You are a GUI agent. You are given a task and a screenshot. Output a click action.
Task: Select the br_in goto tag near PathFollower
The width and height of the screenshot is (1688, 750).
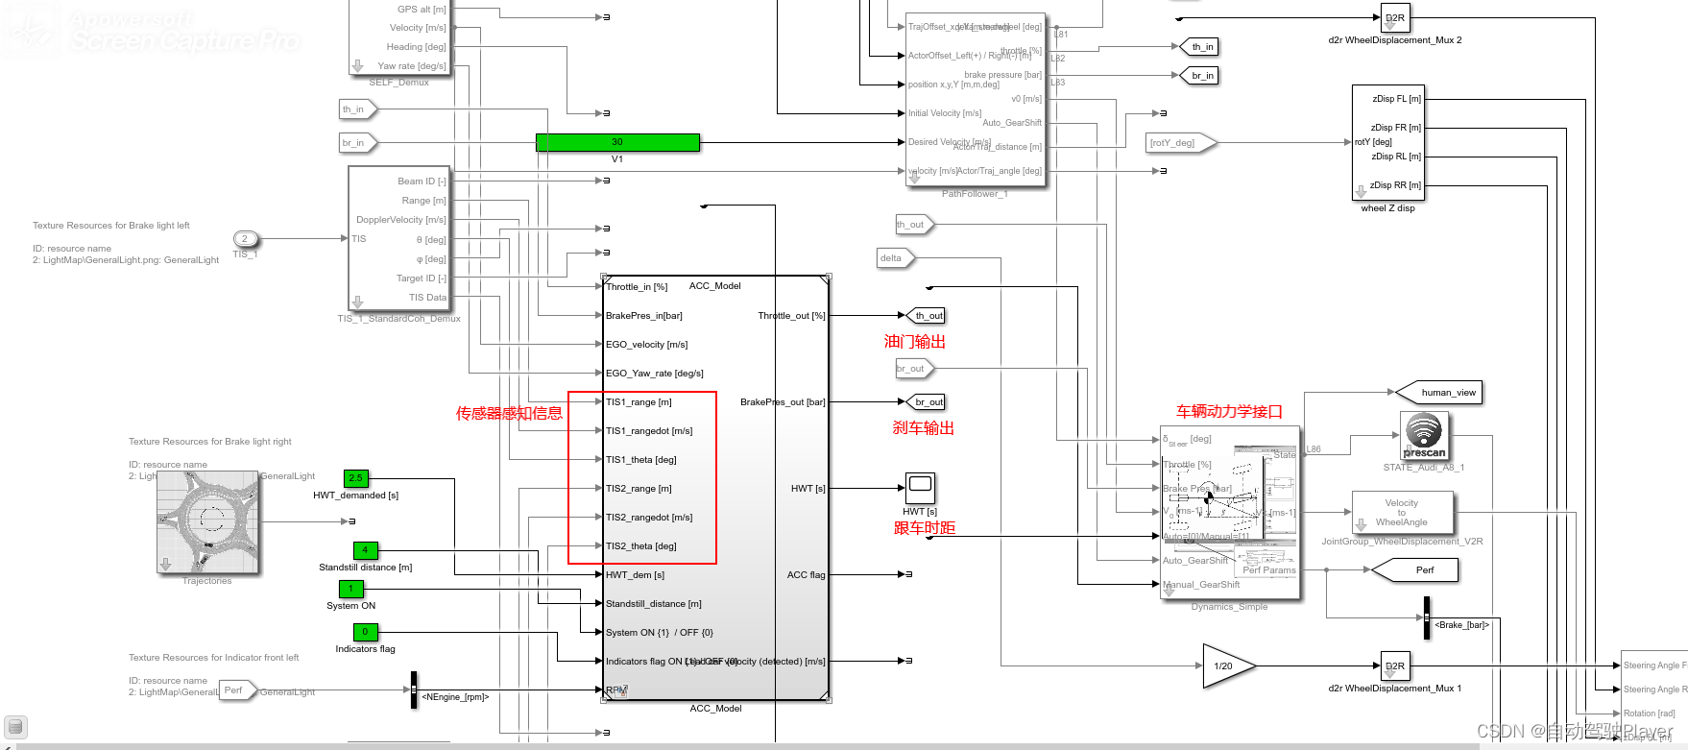1199,75
